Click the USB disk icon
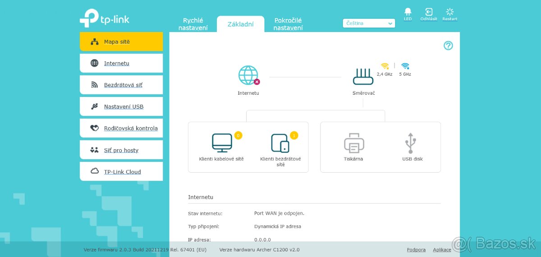This screenshot has width=541, height=257. coord(410,143)
